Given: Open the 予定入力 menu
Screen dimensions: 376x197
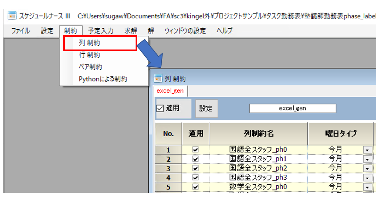Looking at the screenshot, I should point(100,31).
